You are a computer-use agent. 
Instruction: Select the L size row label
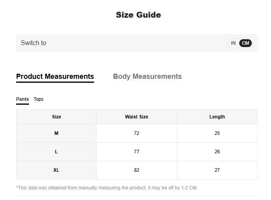coord(56,152)
